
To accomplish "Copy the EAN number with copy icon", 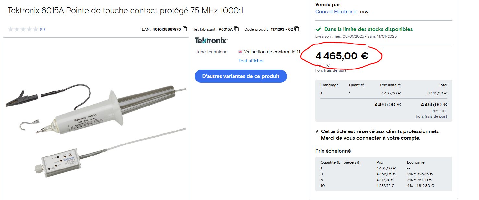I will pos(185,29).
